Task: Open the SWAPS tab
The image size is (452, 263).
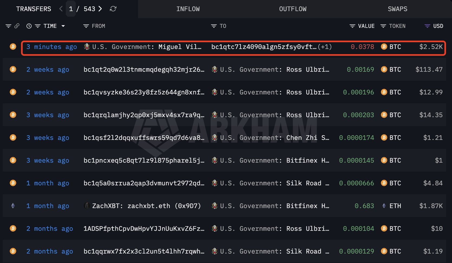Action: 397,9
